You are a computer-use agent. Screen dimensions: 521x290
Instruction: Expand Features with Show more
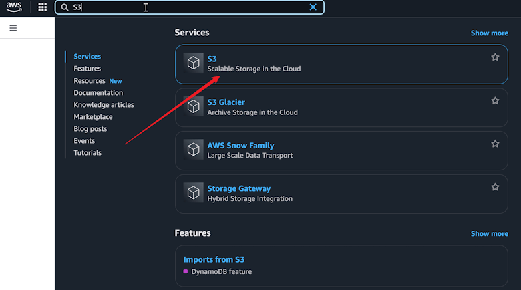(489, 233)
